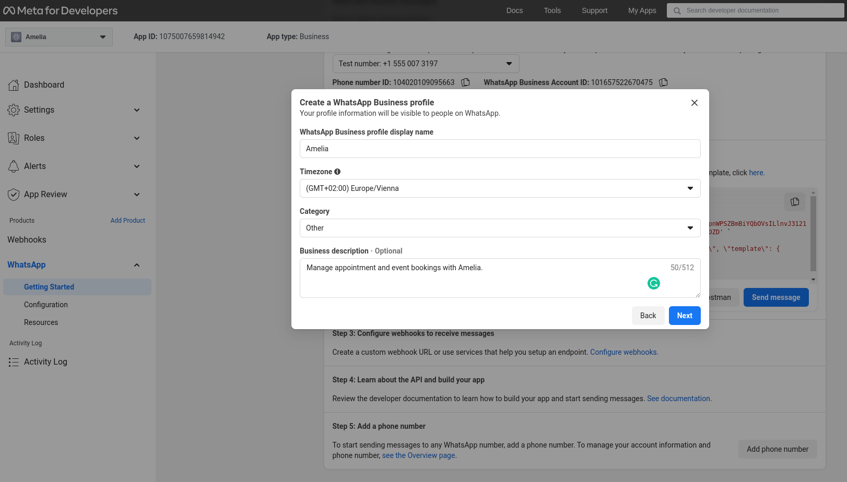Copy the WhatsApp Business Account ID
Screen dimensions: 847x482
pyautogui.click(x=664, y=82)
